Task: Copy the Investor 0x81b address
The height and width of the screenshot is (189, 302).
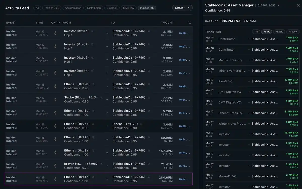Action: [x=92, y=31]
